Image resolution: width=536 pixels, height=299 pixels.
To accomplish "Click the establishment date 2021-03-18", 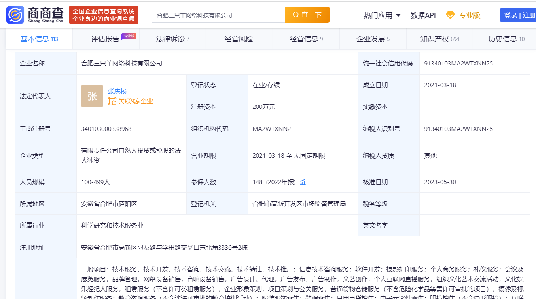I will 440,85.
